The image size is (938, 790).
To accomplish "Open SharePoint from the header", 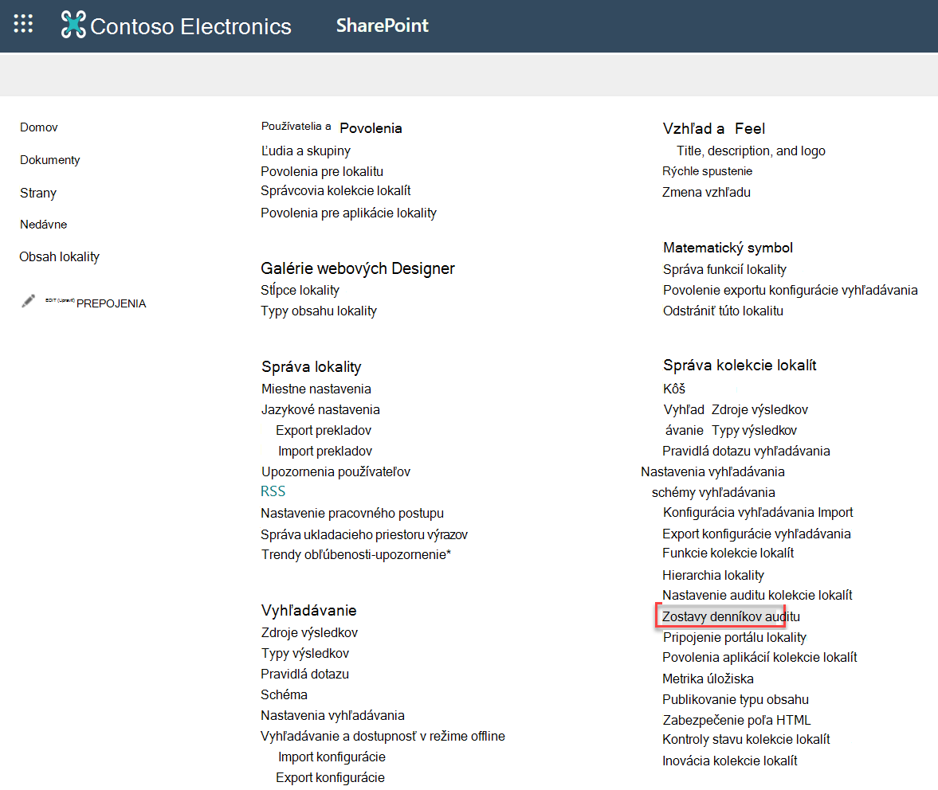I will 383,25.
